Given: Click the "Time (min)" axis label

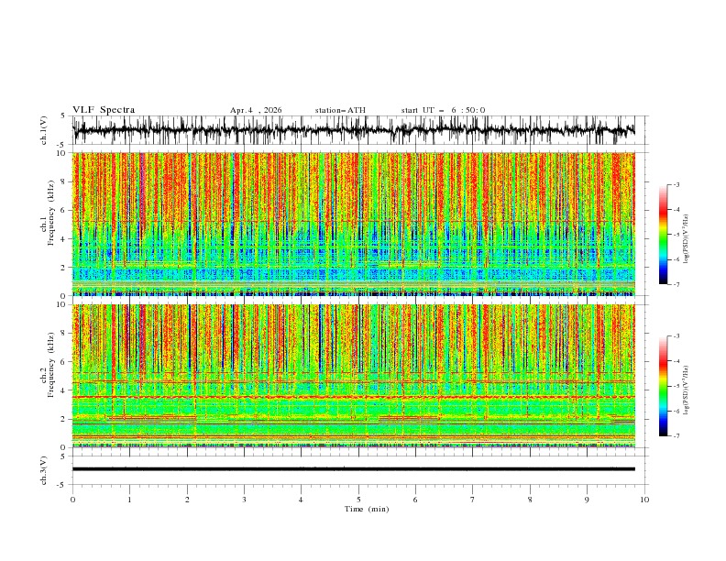Looking at the screenshot, I should coord(367,509).
